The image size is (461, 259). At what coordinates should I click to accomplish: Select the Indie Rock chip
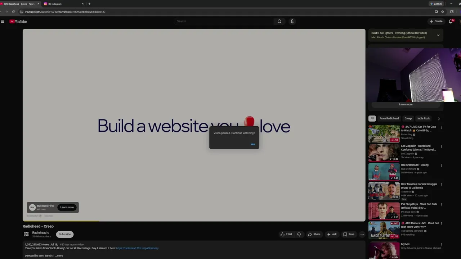pos(424,118)
